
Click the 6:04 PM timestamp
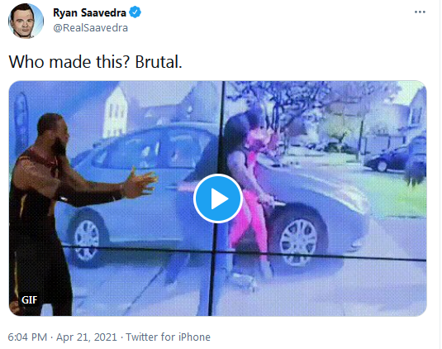pos(27,337)
